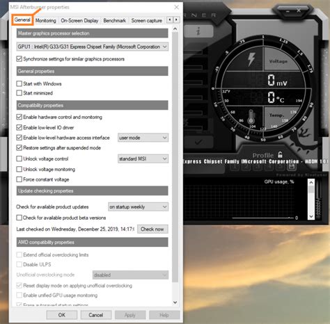Minimize the Afterburner skin window
This screenshot has height=324, width=330.
pos(288,10)
